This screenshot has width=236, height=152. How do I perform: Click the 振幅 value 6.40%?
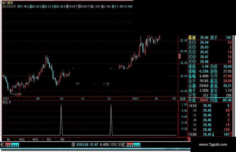(x=204, y=76)
